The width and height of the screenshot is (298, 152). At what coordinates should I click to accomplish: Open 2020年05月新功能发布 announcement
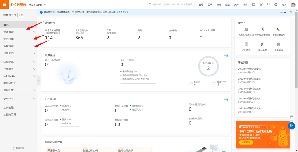249,78
